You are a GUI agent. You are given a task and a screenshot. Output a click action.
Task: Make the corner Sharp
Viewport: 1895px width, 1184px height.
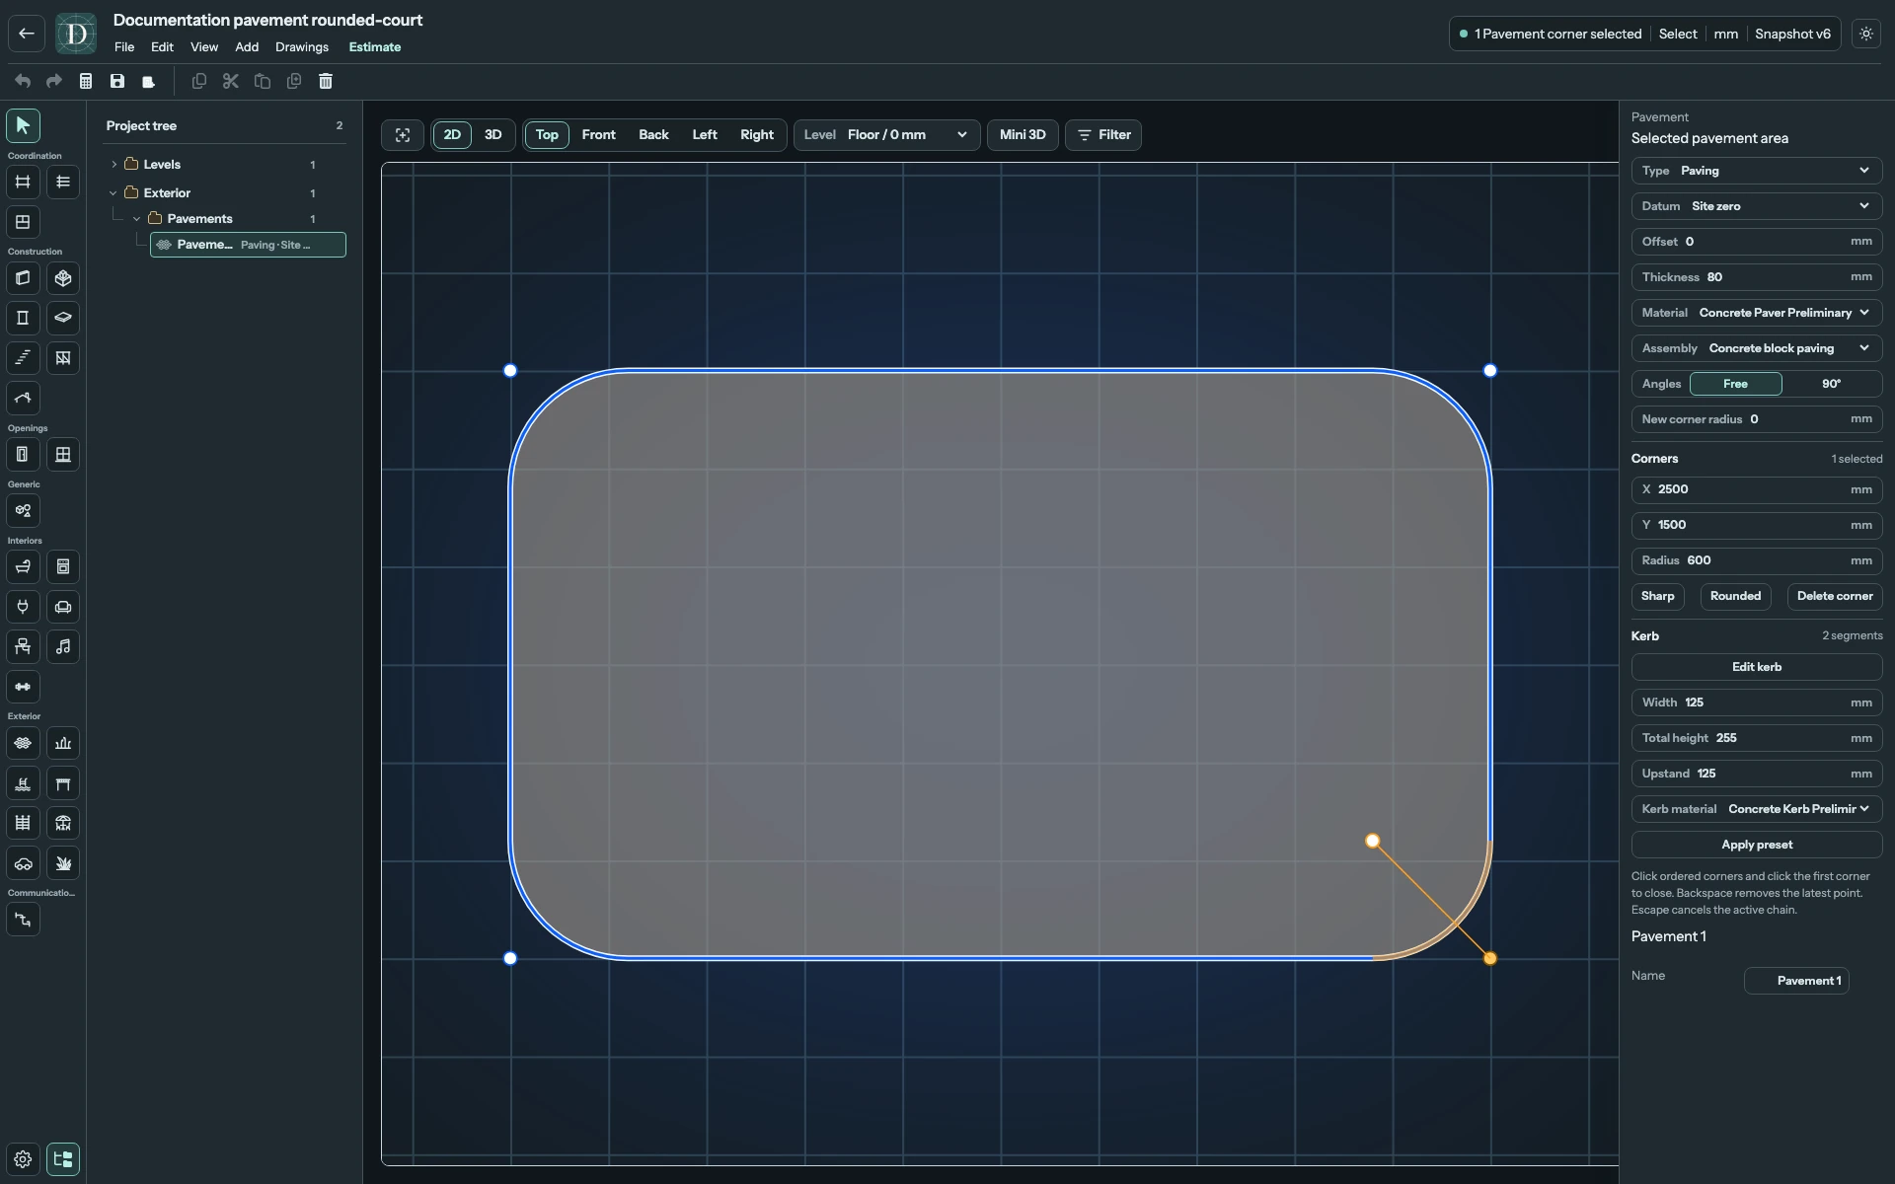pos(1657,596)
